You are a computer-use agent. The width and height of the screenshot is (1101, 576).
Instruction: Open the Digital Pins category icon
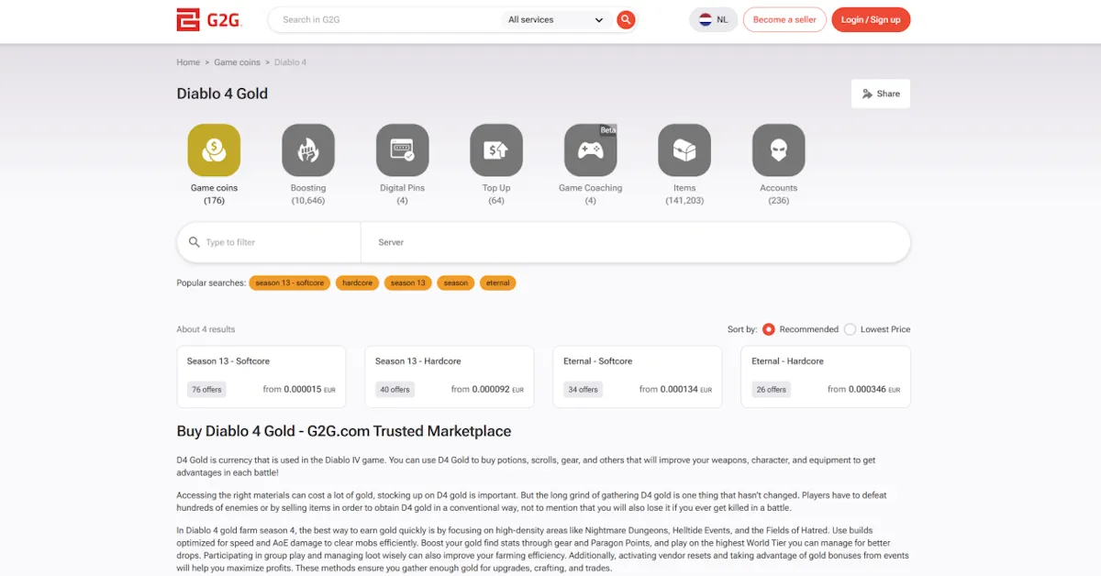pyautogui.click(x=402, y=150)
